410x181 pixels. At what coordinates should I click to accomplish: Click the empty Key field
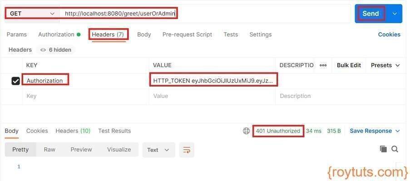(85, 96)
